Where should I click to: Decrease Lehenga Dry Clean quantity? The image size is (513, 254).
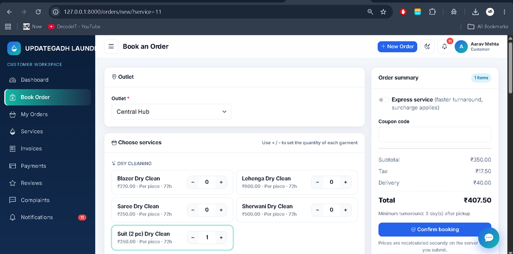pos(317,182)
